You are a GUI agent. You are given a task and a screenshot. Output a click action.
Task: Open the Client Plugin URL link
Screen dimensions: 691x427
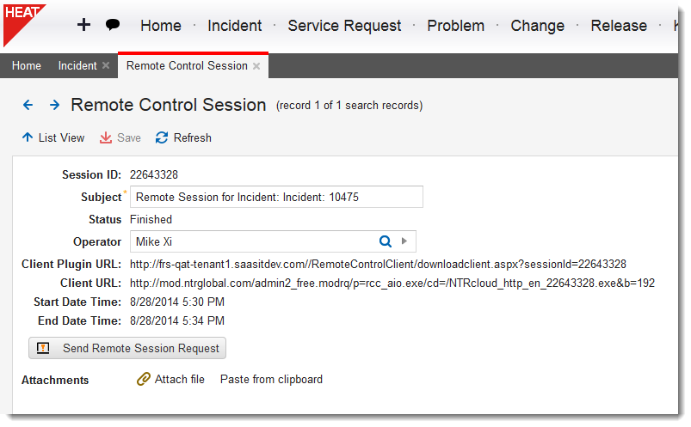pyautogui.click(x=378, y=264)
